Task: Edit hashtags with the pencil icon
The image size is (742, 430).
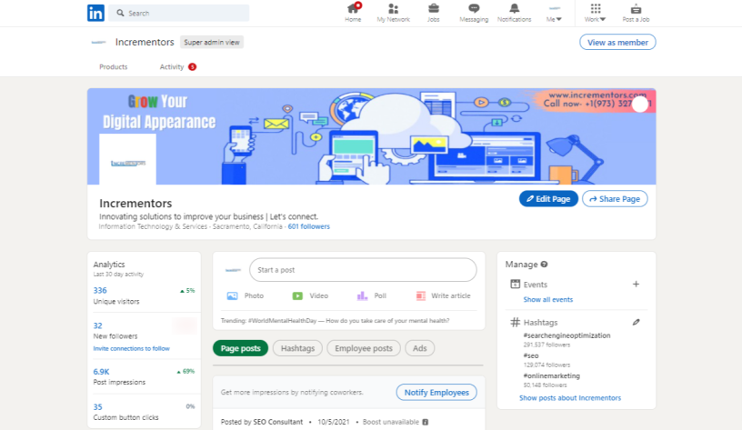Action: click(636, 322)
